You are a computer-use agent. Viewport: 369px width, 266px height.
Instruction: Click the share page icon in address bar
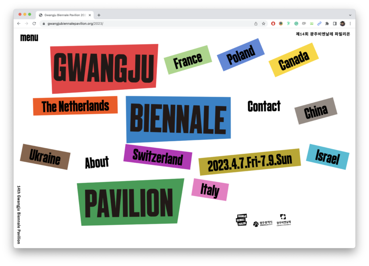256,23
